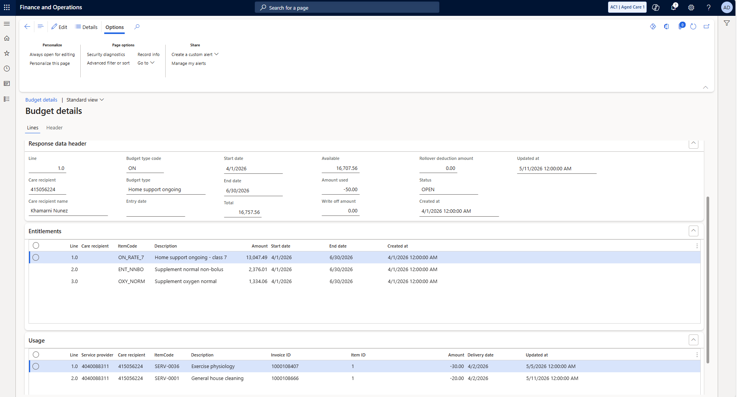Open the attachments icon with badge 0
Viewport: 737px width, 397px height.
(x=681, y=26)
